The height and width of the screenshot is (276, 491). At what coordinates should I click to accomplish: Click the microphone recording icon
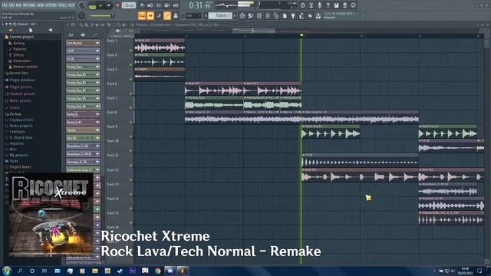tap(319, 5)
